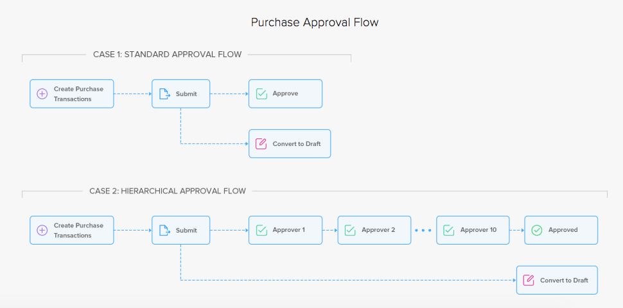623x308 pixels.
Task: Click the checkmark icon beside Approver 2
Action: pos(350,230)
